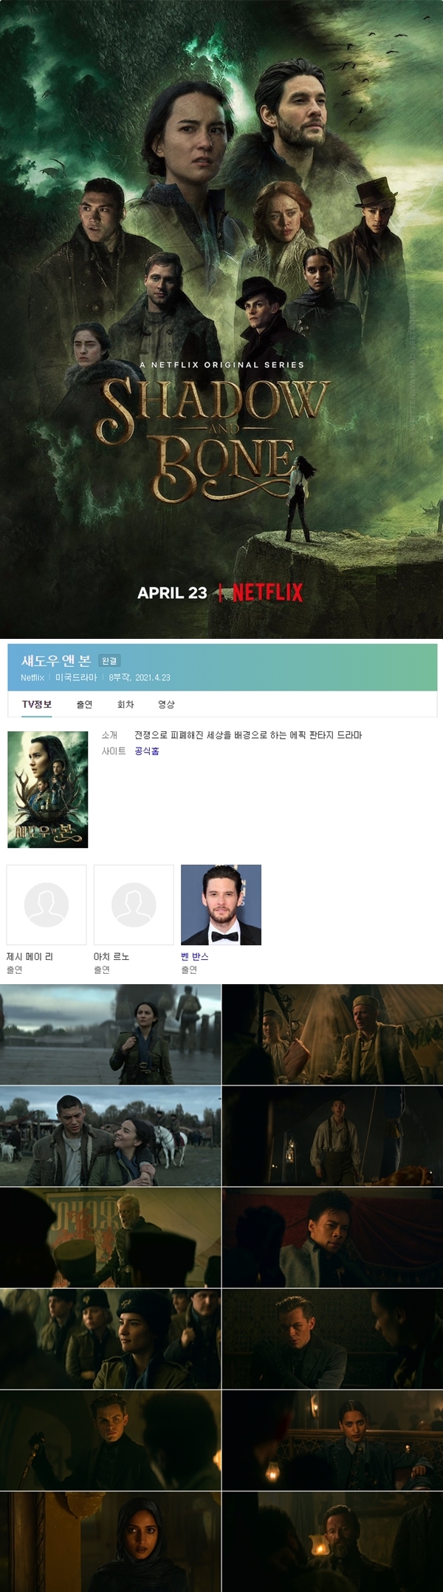443x1592 pixels.
Task: Switch to the 출연 tab
Action: point(85,704)
